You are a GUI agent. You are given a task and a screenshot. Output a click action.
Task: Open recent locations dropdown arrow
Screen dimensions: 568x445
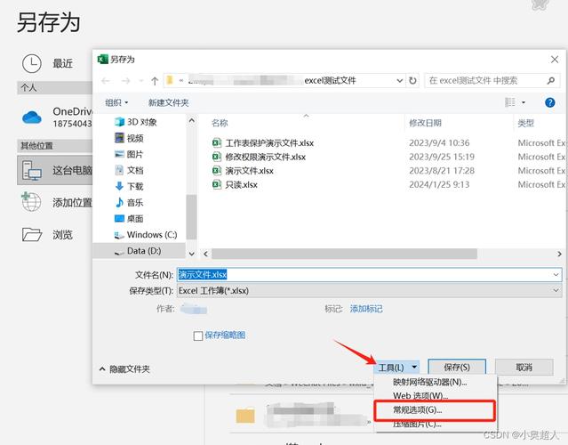pyautogui.click(x=141, y=80)
